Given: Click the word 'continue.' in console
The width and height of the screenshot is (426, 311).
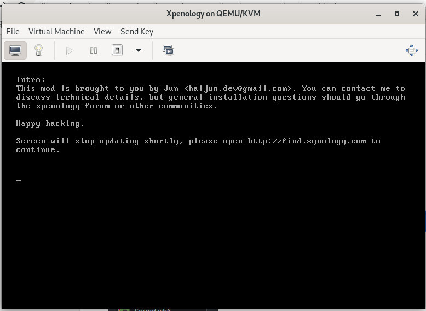Looking at the screenshot, I should click(38, 149).
